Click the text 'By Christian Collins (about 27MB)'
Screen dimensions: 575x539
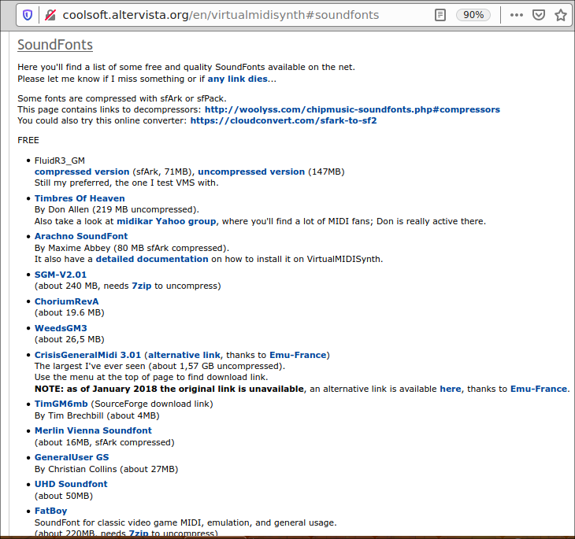tap(106, 469)
